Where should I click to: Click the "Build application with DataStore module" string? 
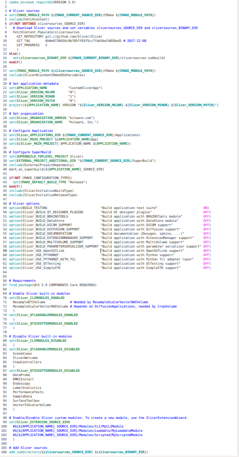point(139,220)
